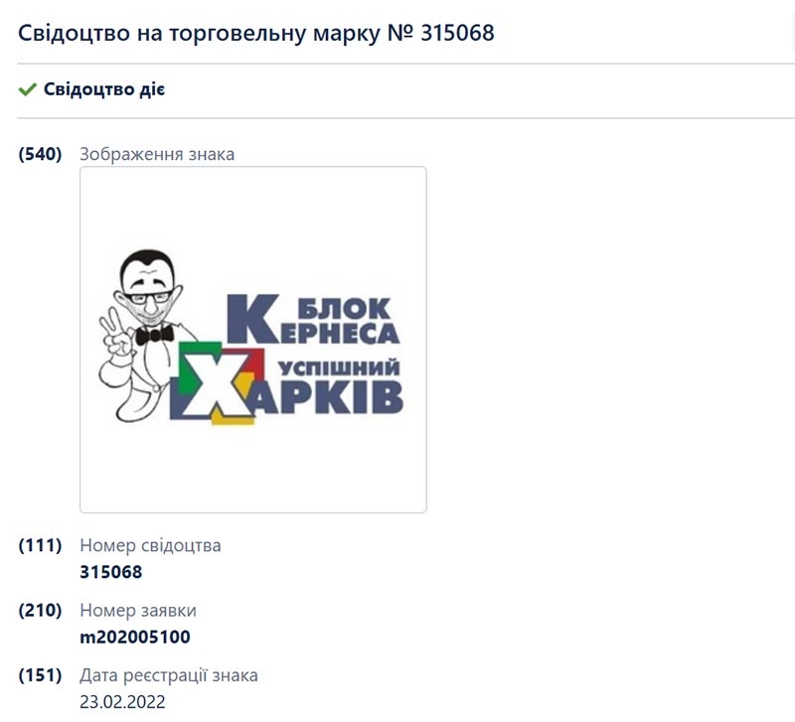Image resolution: width=795 pixels, height=722 pixels.
Task: Open the trademark logo image
Action: point(253,340)
